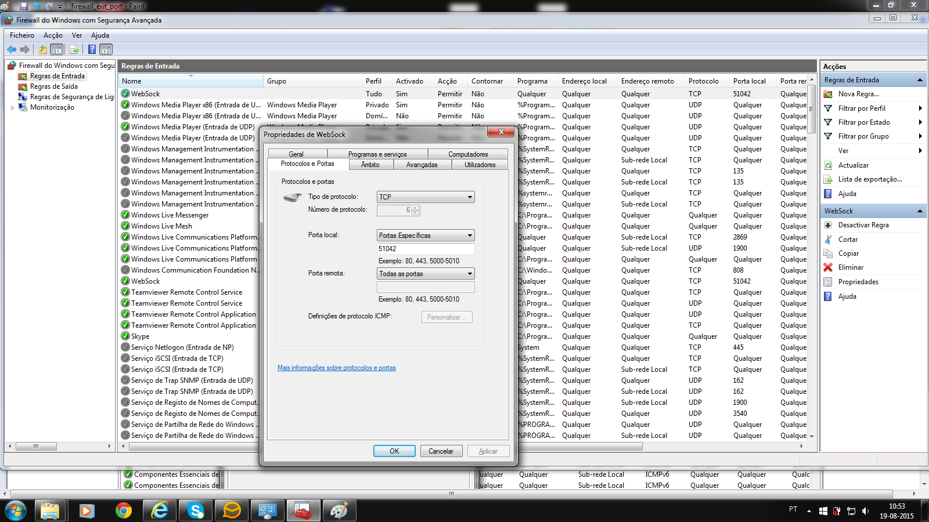
Task: Click the Regras de Segurança de Ligação icon
Action: coord(23,97)
